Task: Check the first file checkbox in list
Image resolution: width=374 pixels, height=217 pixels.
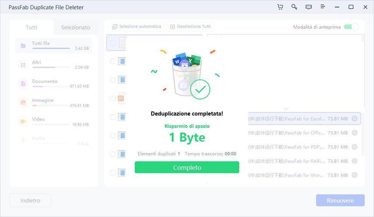Action: [113, 43]
